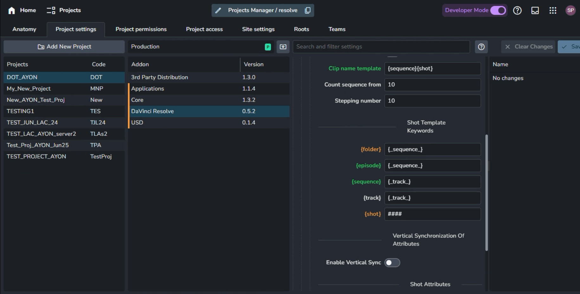
Task: Open the app grid launcher icon
Action: [553, 10]
